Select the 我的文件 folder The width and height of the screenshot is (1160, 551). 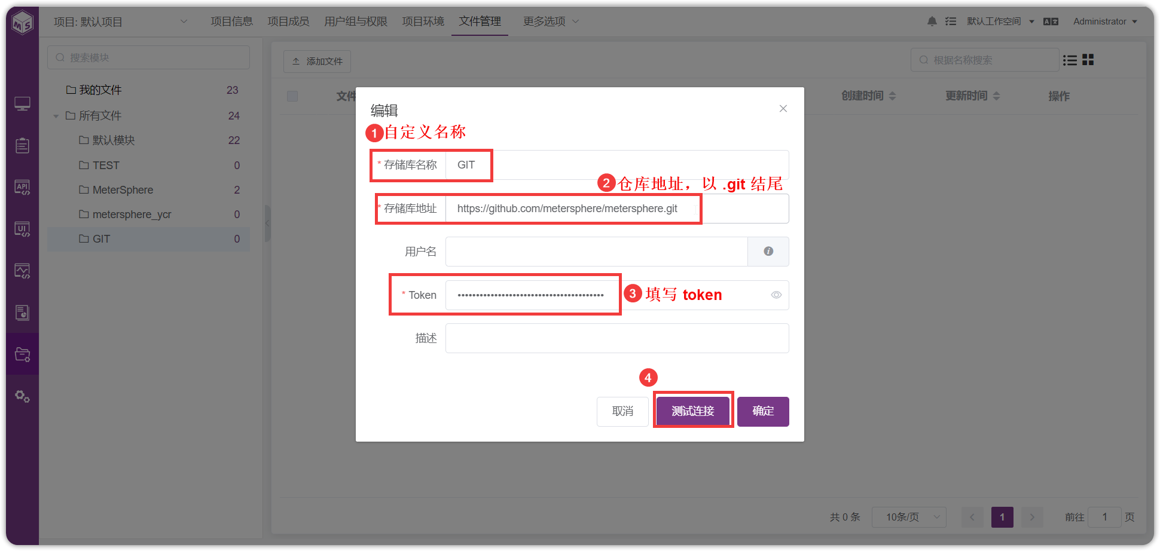coord(148,90)
